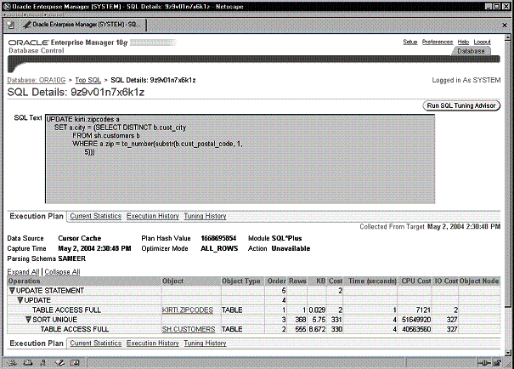The width and height of the screenshot is (514, 369).
Task: Go to Top SQL breadcrumb link
Action: (88, 80)
